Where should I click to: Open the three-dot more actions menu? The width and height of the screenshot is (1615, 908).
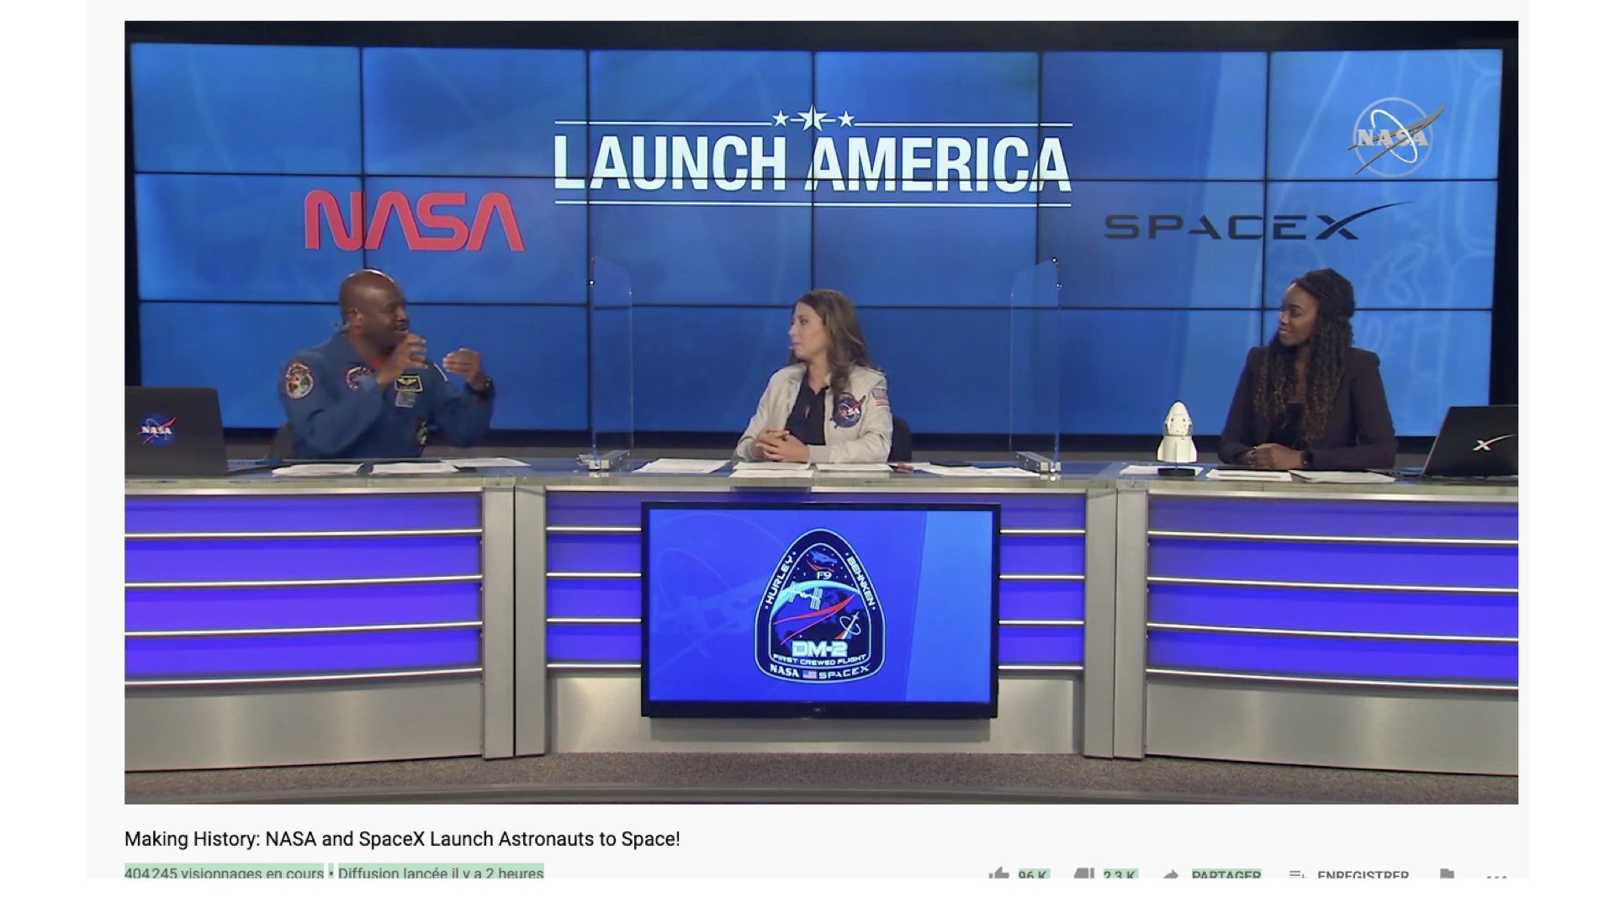coord(1496,875)
